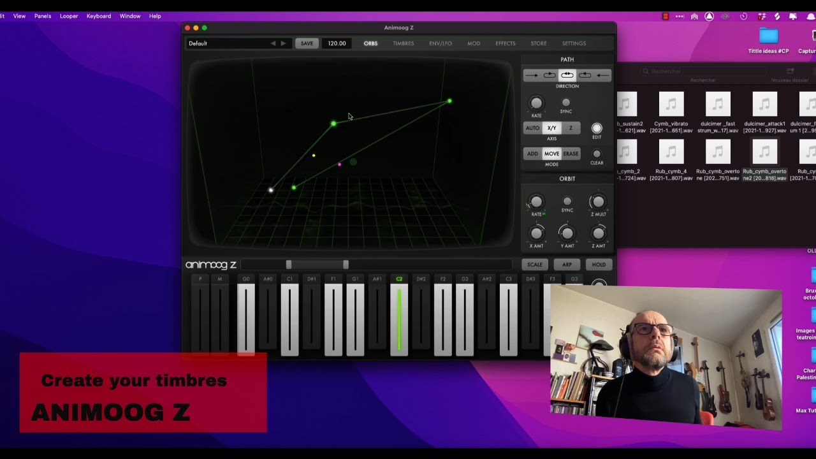Set path axis to X/Y
This screenshot has height=459, width=816.
click(552, 128)
